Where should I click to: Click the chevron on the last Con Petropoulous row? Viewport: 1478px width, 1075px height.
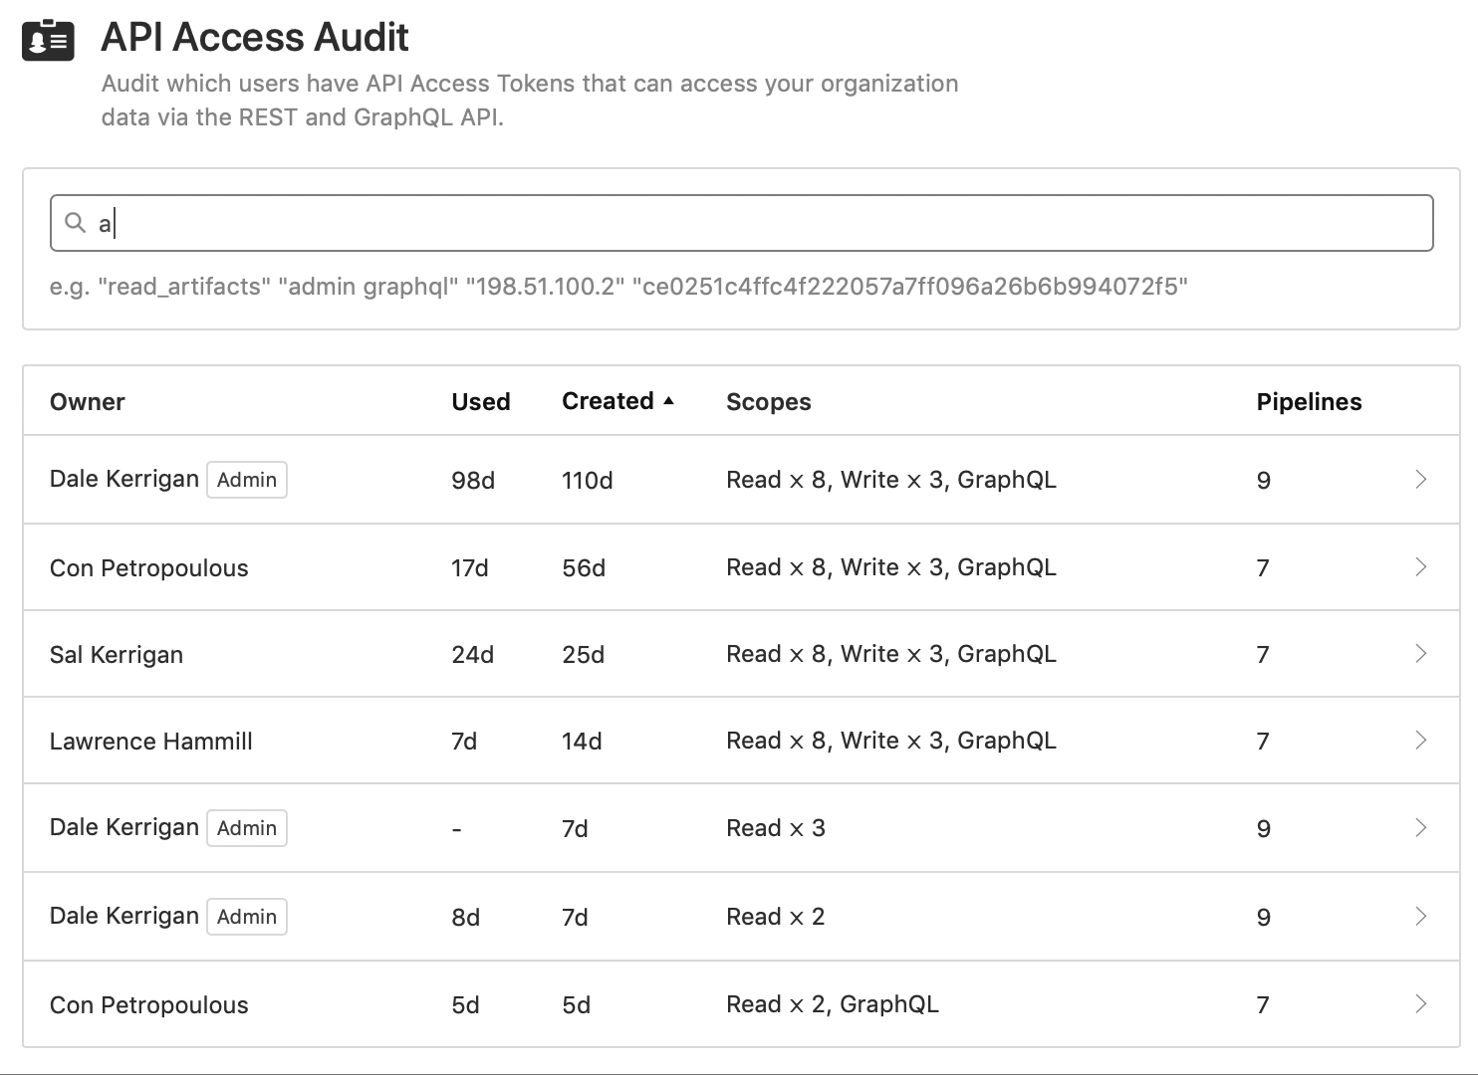pyautogui.click(x=1421, y=1004)
